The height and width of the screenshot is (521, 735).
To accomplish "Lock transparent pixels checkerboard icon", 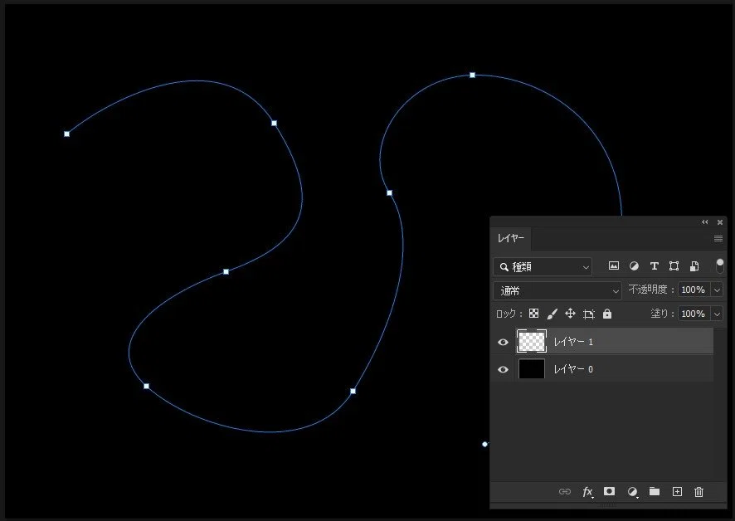I will pos(533,314).
